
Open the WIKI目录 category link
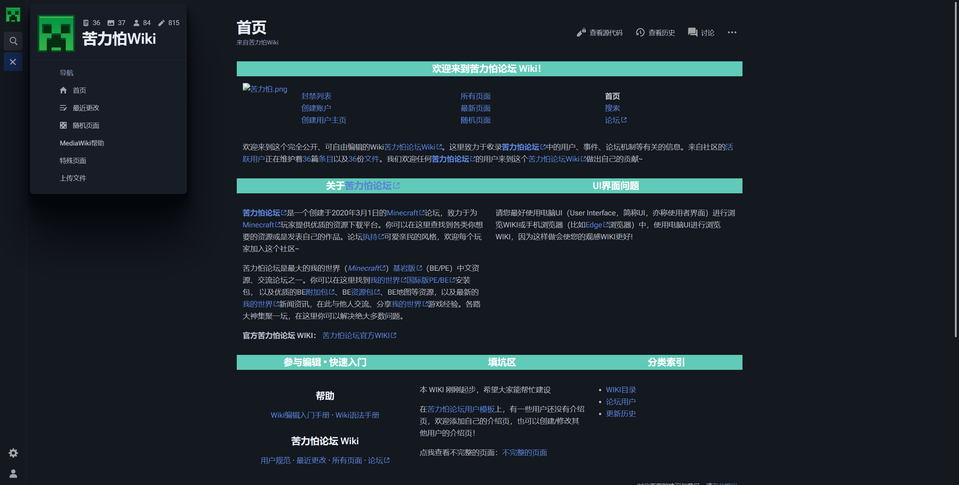pos(621,390)
